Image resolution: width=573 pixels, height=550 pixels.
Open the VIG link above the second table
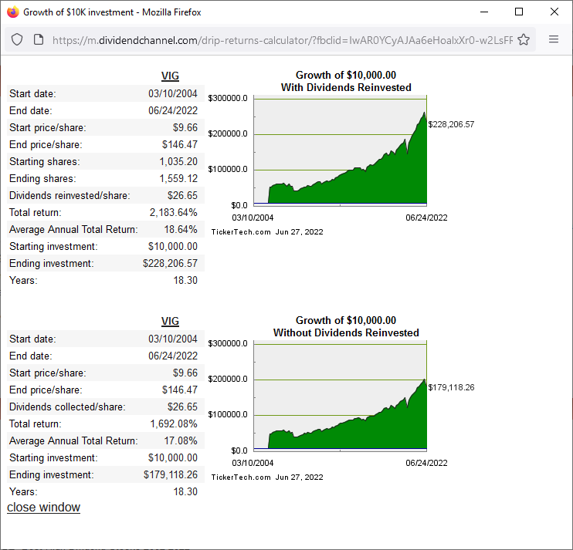(170, 321)
